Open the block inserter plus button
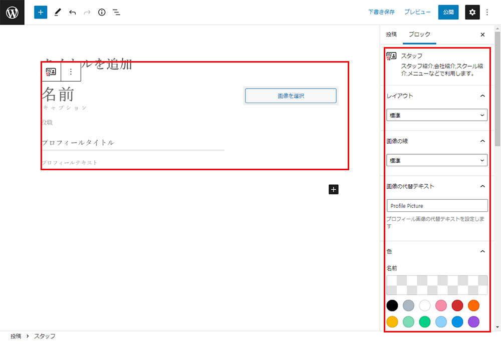The height and width of the screenshot is (354, 501). (x=41, y=12)
